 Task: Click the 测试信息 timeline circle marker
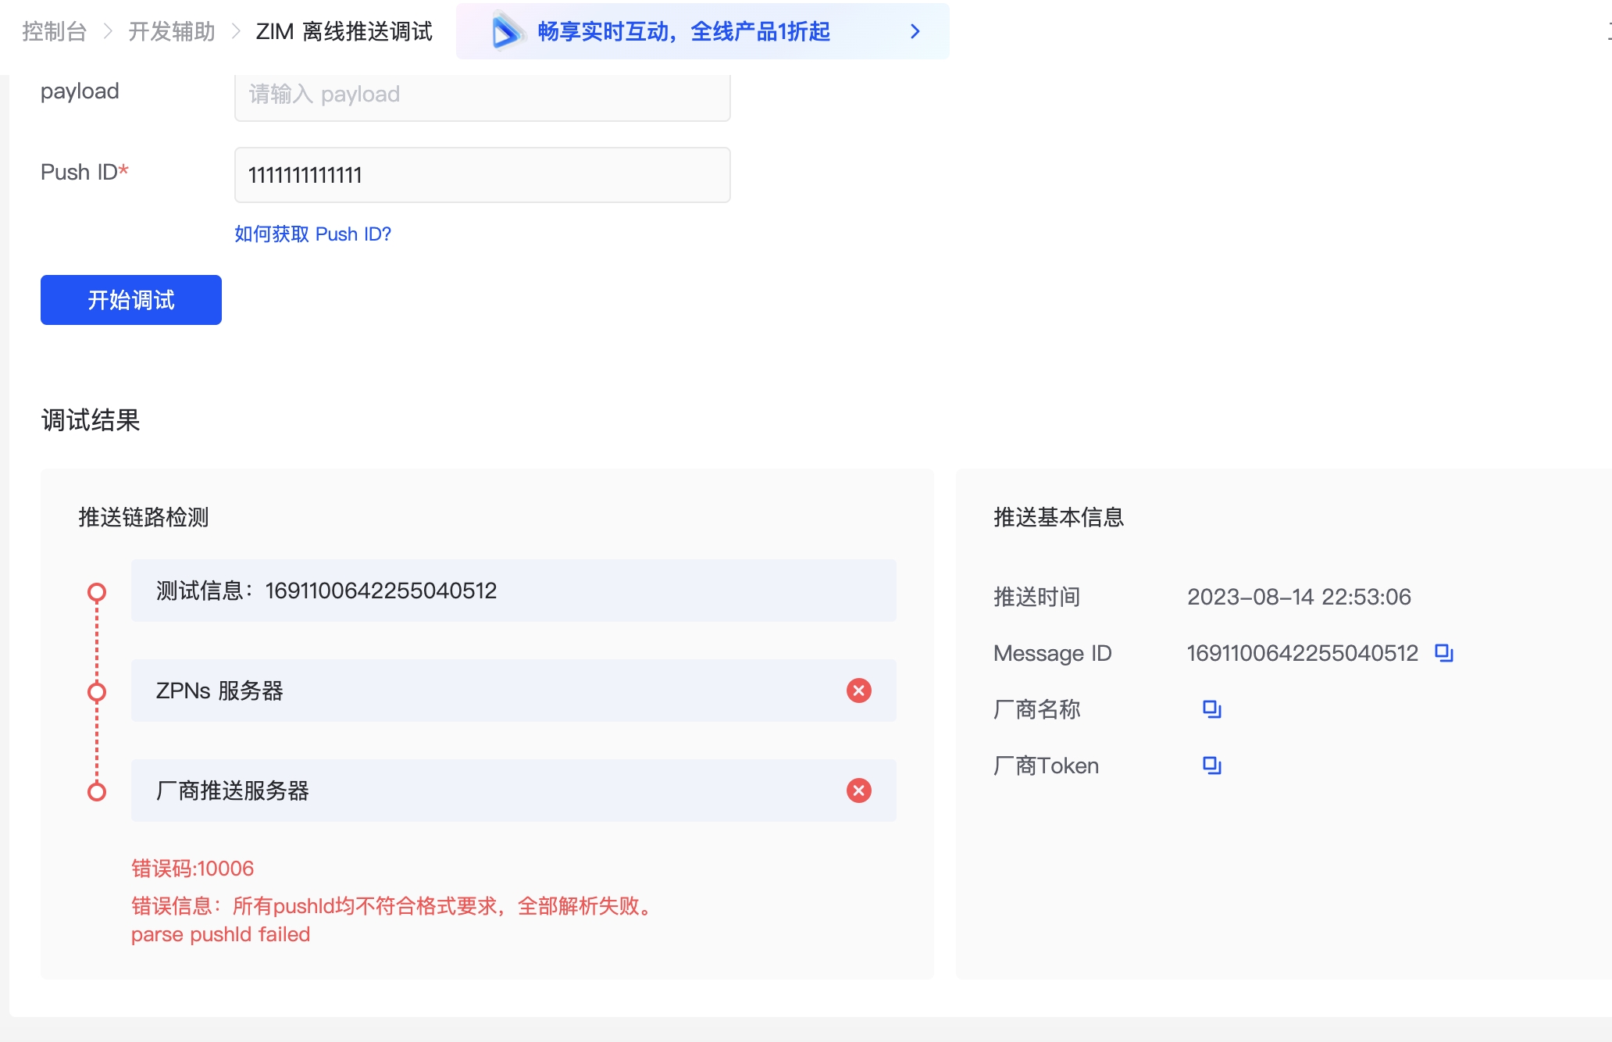point(97,592)
